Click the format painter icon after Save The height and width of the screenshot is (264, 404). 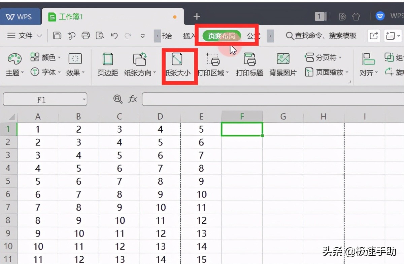tap(71, 35)
